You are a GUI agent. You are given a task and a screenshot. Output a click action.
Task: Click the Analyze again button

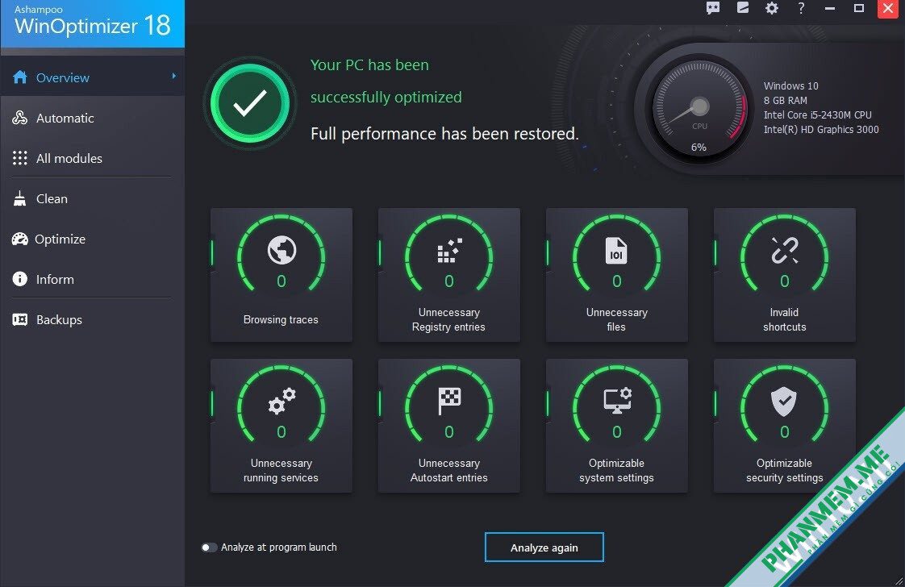click(x=544, y=547)
